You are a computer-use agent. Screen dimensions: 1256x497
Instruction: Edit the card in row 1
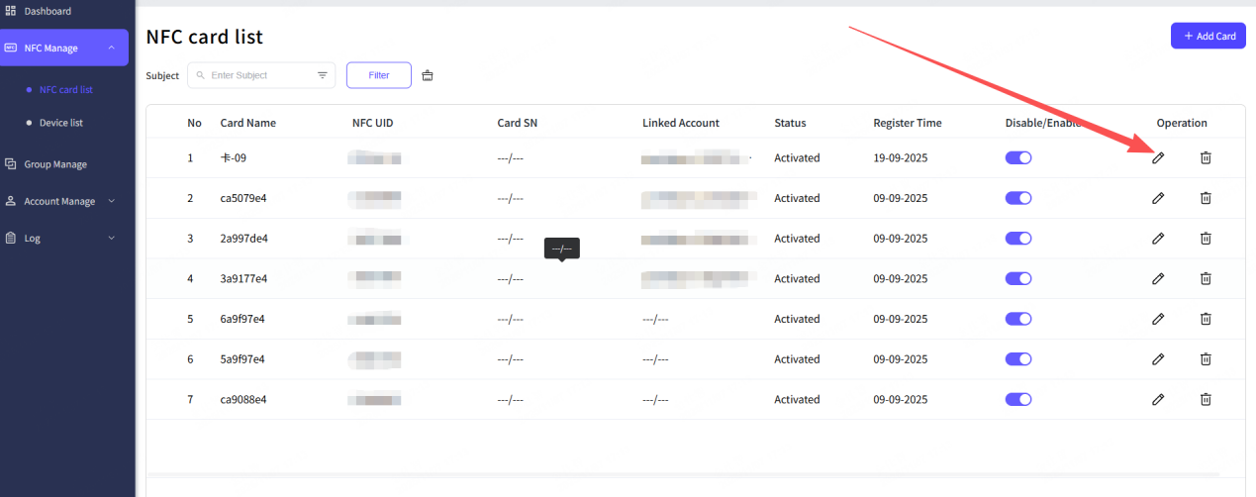coord(1158,157)
